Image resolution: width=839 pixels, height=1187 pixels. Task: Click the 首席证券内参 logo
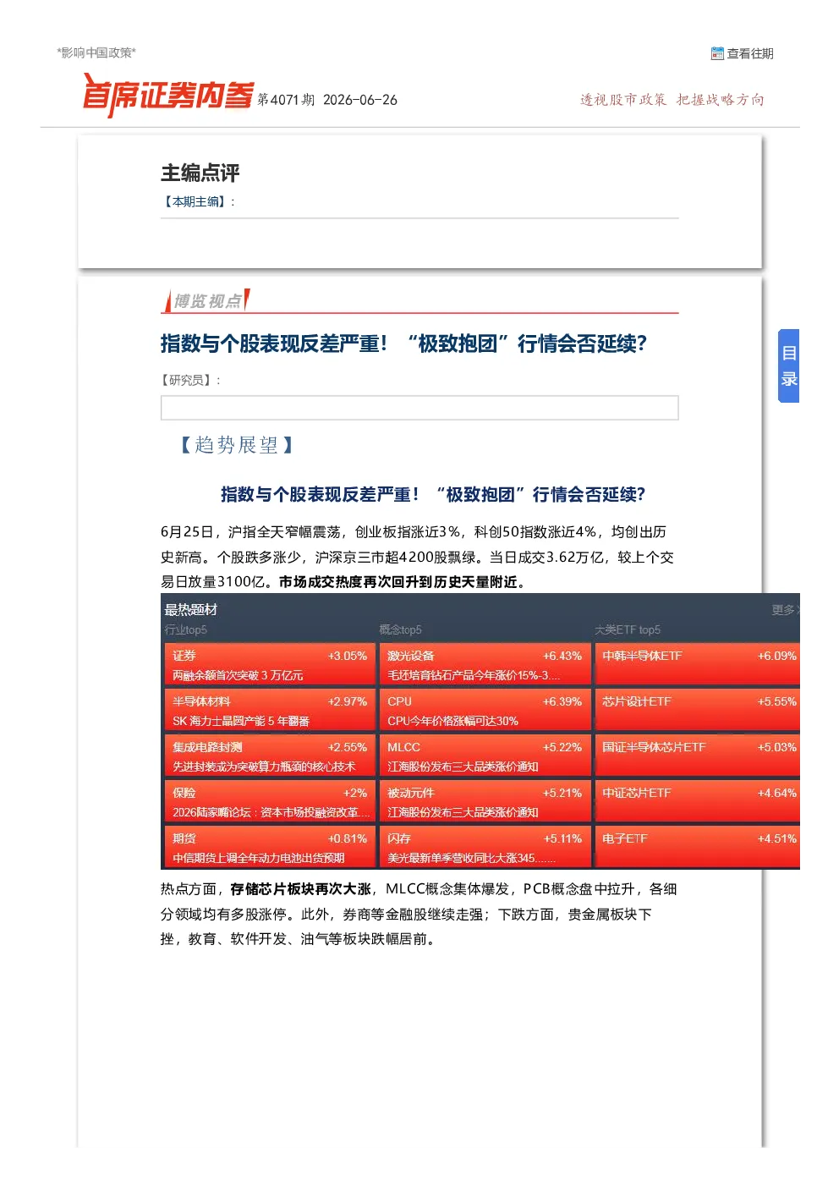coord(168,95)
